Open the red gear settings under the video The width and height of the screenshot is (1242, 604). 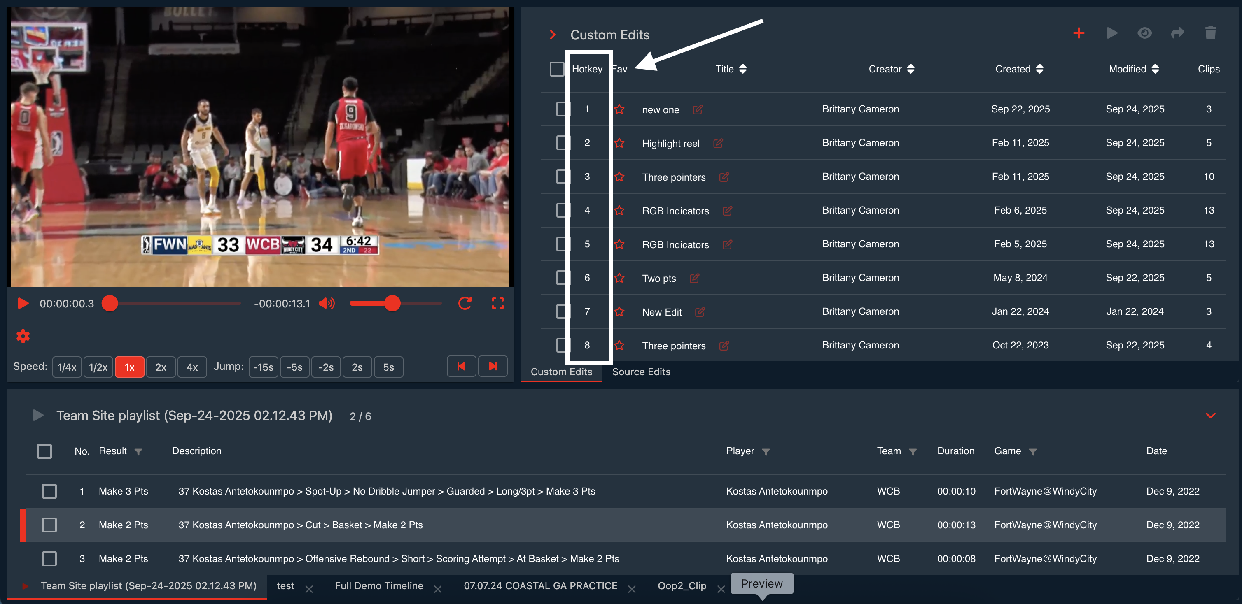[x=23, y=336]
